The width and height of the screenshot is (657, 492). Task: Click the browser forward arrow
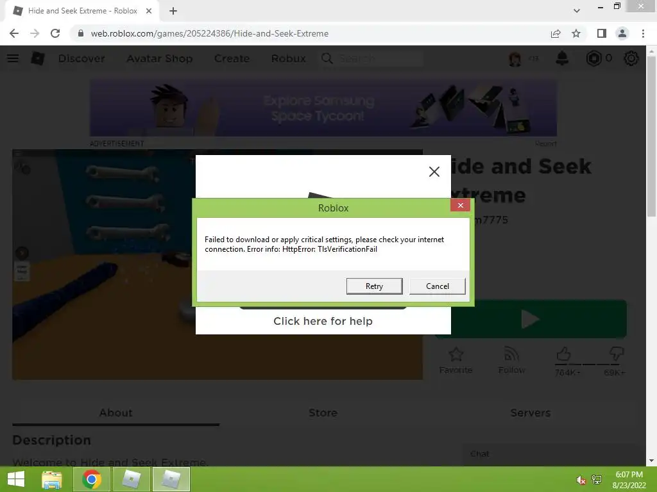click(x=35, y=33)
